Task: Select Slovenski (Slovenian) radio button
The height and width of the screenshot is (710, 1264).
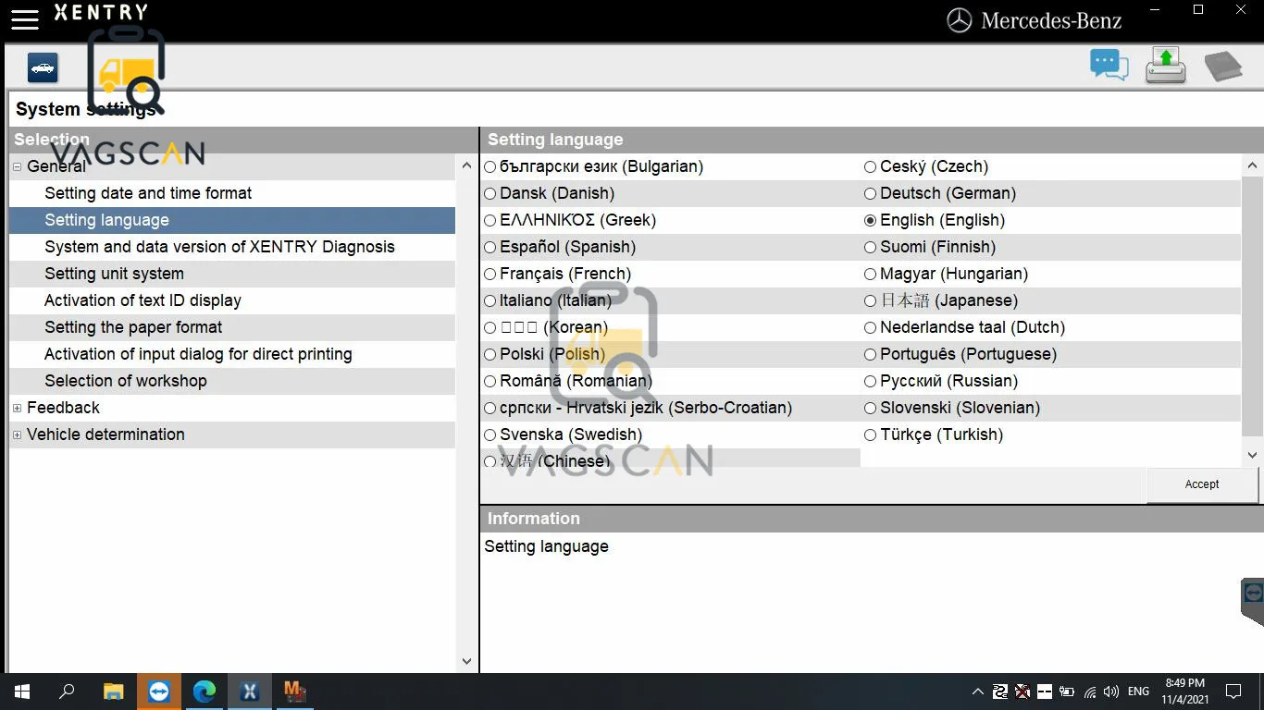Action: pyautogui.click(x=870, y=409)
